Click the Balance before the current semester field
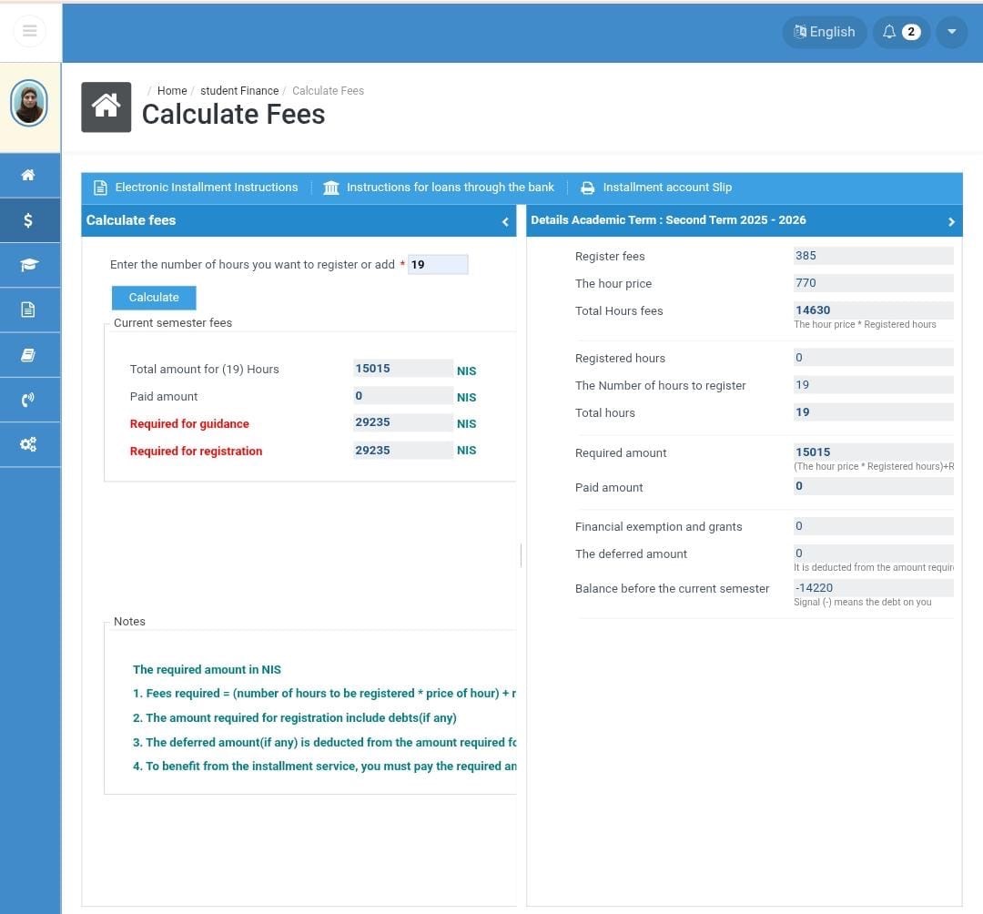The image size is (983, 914). click(x=873, y=588)
